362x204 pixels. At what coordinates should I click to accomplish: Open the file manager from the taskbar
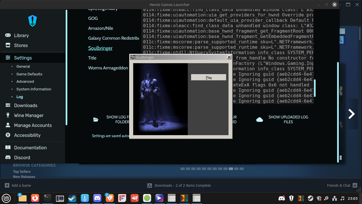pyautogui.click(x=22, y=198)
